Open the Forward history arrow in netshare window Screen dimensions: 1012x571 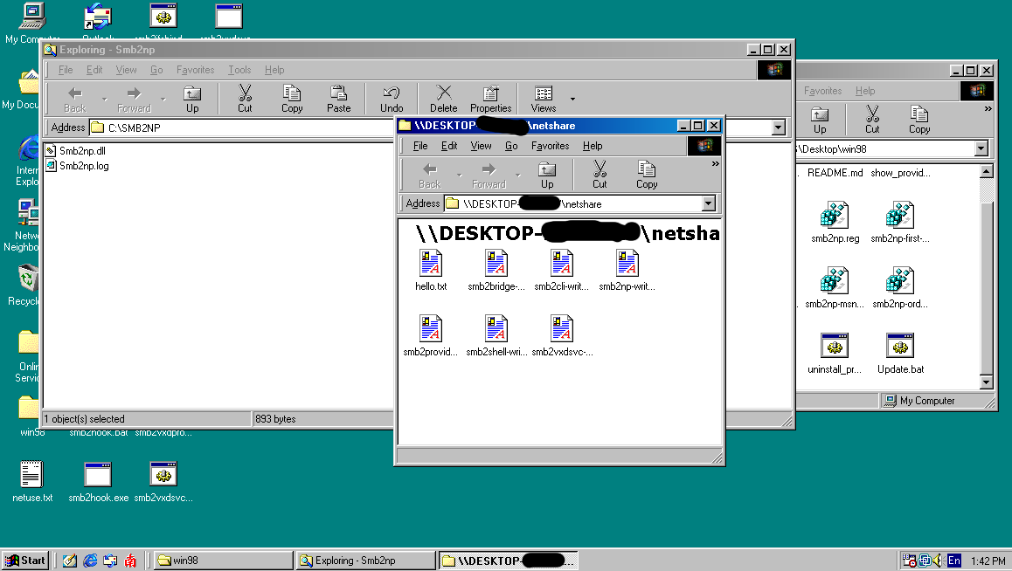[517, 175]
